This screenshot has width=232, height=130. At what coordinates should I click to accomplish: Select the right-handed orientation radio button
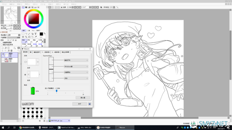25,75
